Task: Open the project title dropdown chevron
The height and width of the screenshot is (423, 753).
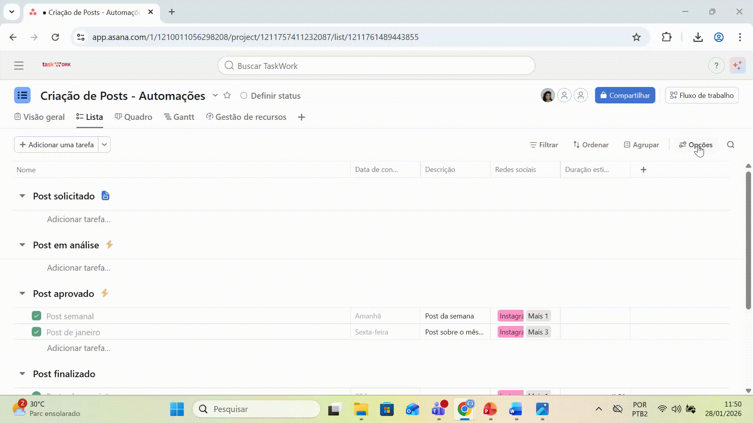Action: 215,96
